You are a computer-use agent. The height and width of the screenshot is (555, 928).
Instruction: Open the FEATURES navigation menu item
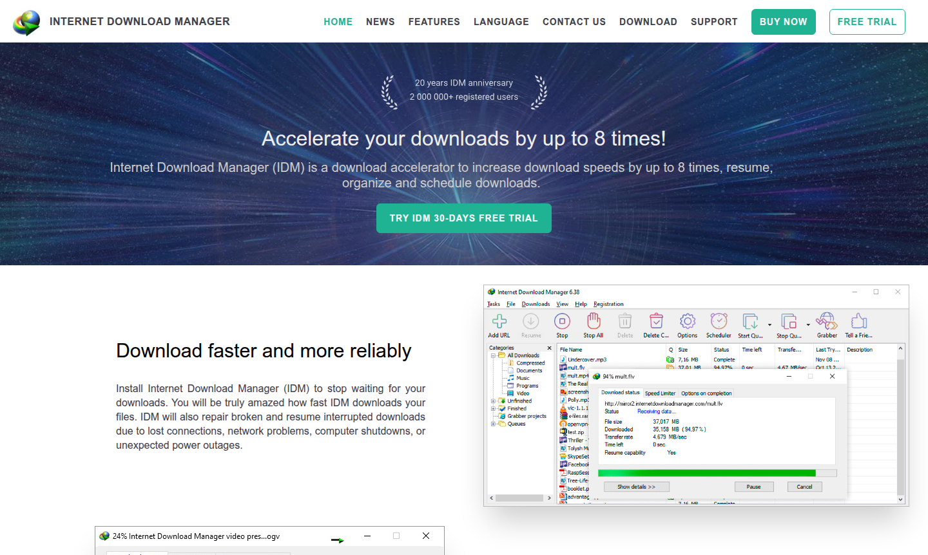pyautogui.click(x=434, y=22)
